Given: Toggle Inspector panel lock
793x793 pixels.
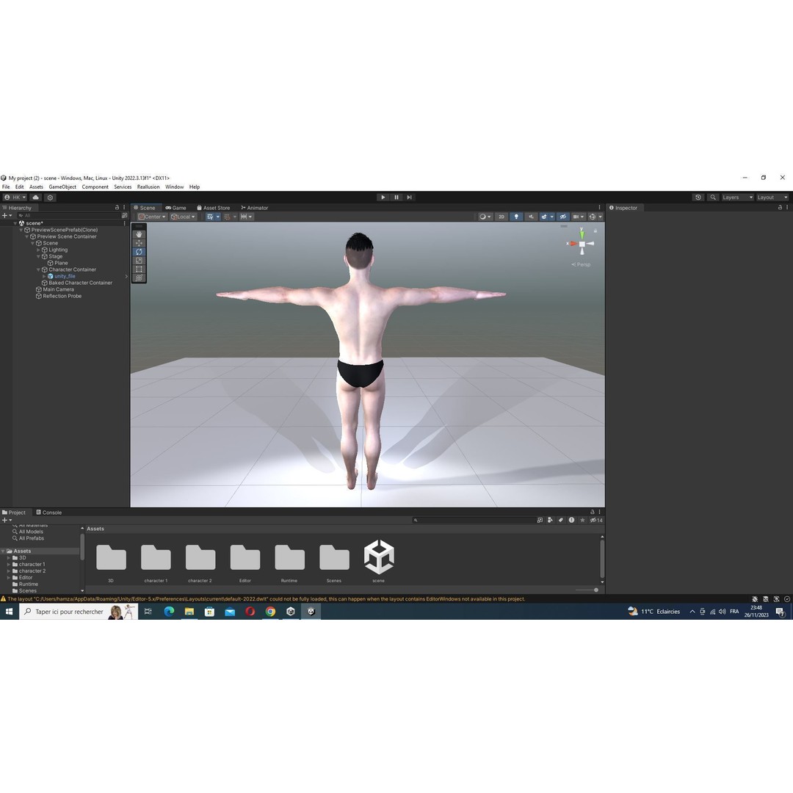Looking at the screenshot, I should (x=780, y=207).
